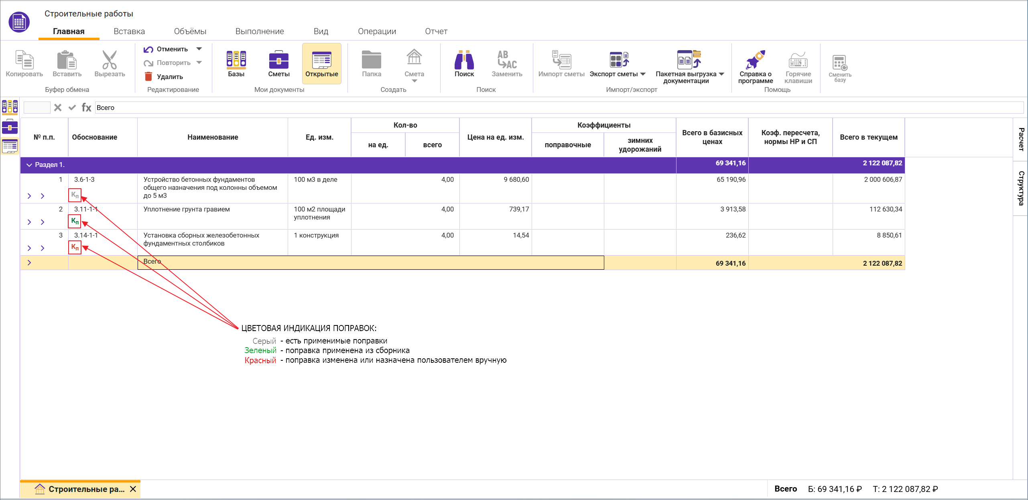The image size is (1028, 500).
Task: Switch to the Объёмы ribbon tab
Action: pos(190,31)
